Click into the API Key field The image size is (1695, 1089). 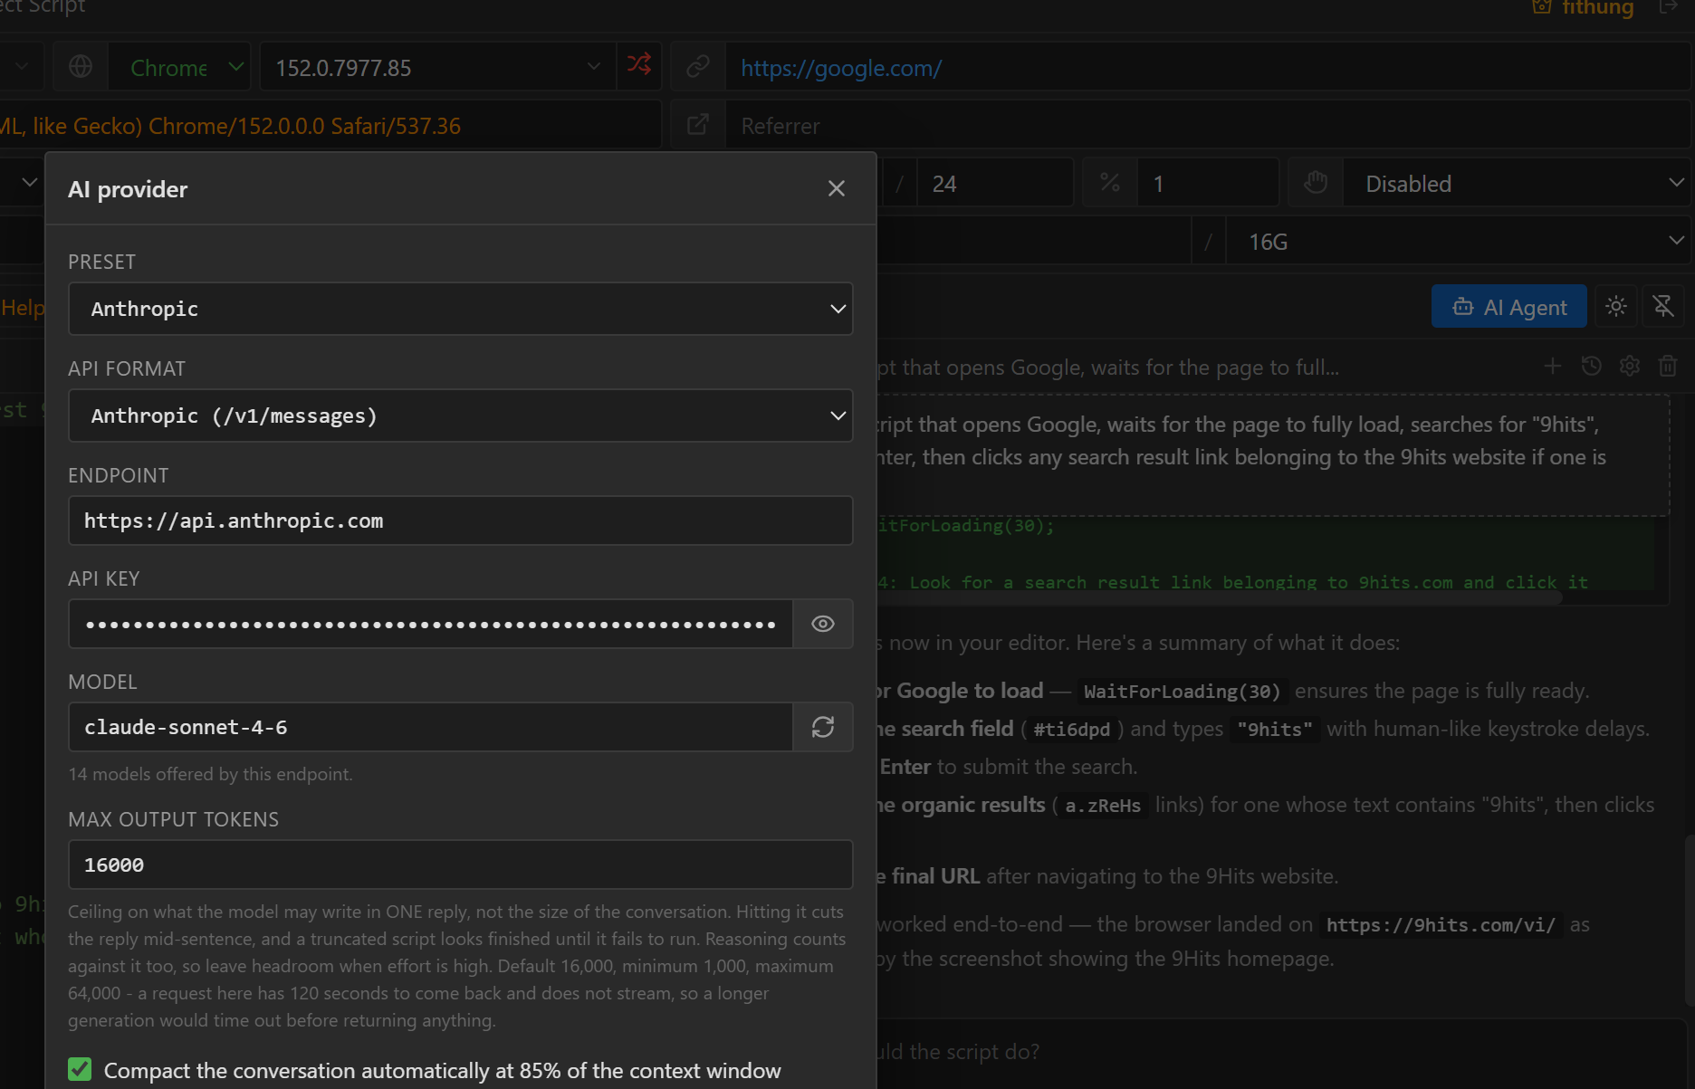click(431, 624)
